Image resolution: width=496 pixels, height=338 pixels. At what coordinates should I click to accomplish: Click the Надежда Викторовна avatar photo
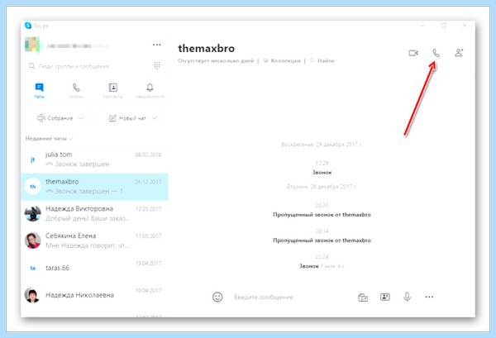click(x=32, y=213)
